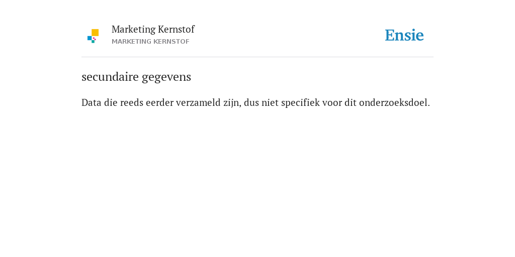The height and width of the screenshot is (257, 515).
Task: Open the Ensie logo link
Action: 404,35
